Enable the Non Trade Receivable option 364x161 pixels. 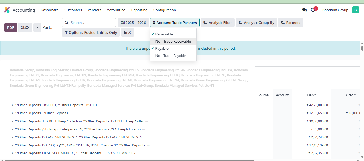point(173,41)
